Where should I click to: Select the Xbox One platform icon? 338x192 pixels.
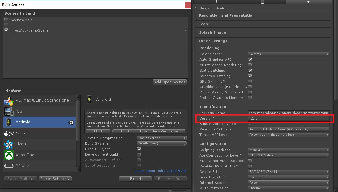9,155
